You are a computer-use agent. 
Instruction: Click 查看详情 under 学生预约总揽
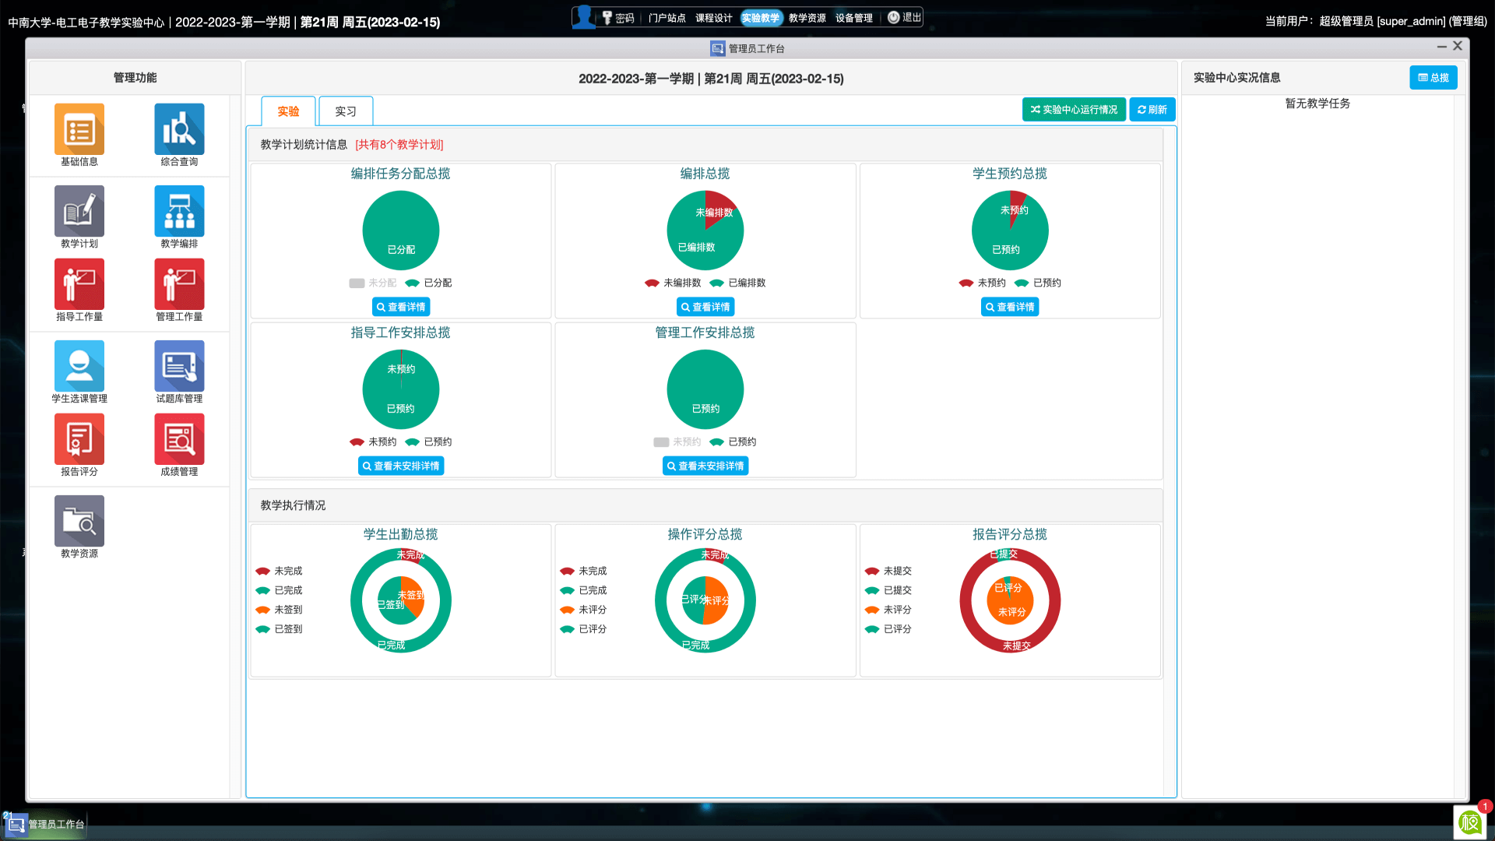pos(1010,307)
